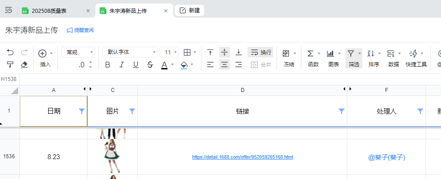Switch to the 202508质量表 tab
The height and width of the screenshot is (179, 441).
pos(49,11)
